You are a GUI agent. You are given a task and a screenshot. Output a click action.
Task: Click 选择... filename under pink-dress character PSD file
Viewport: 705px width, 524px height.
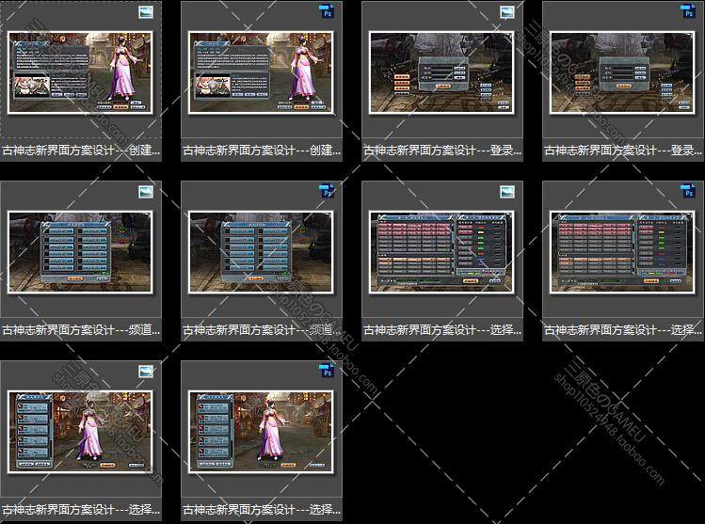(x=262, y=510)
